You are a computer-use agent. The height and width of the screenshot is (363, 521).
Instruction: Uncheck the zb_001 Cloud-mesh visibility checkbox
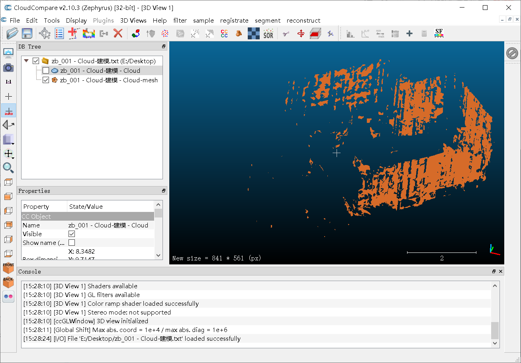[x=45, y=80]
